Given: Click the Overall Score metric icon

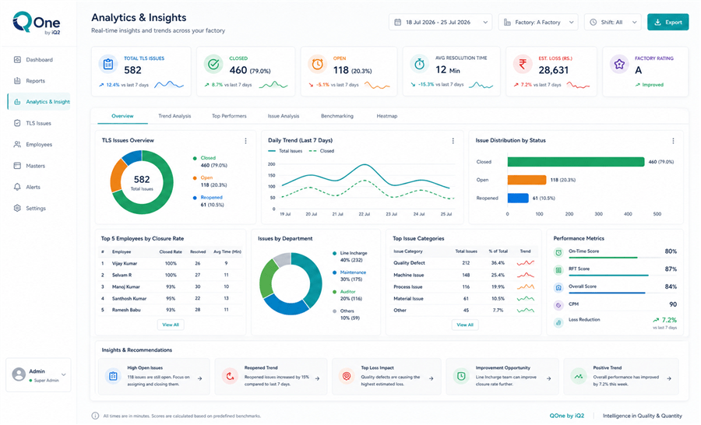Looking at the screenshot, I should 558,288.
